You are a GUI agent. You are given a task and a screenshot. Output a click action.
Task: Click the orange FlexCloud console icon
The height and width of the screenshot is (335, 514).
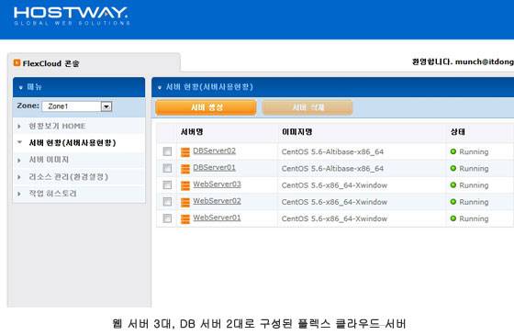coord(17,62)
